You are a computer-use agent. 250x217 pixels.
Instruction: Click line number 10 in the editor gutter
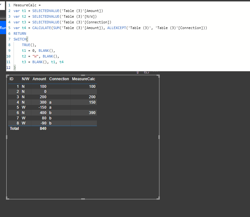[8, 56]
